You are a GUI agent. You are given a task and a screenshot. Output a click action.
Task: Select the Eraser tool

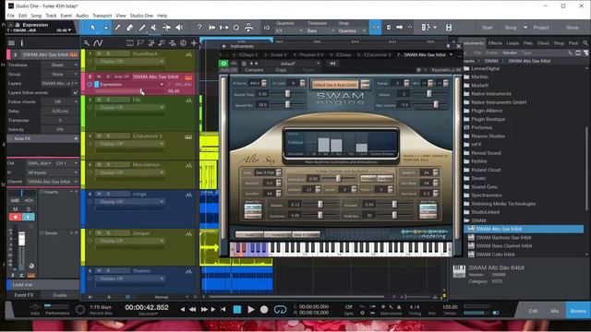[x=129, y=28]
